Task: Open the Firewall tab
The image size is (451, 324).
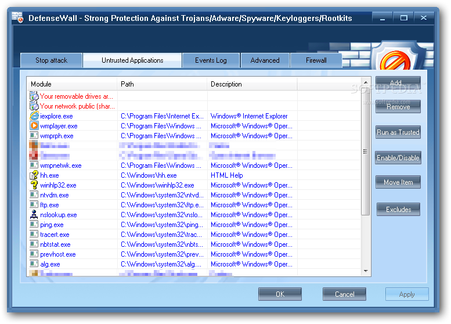Action: 316,60
